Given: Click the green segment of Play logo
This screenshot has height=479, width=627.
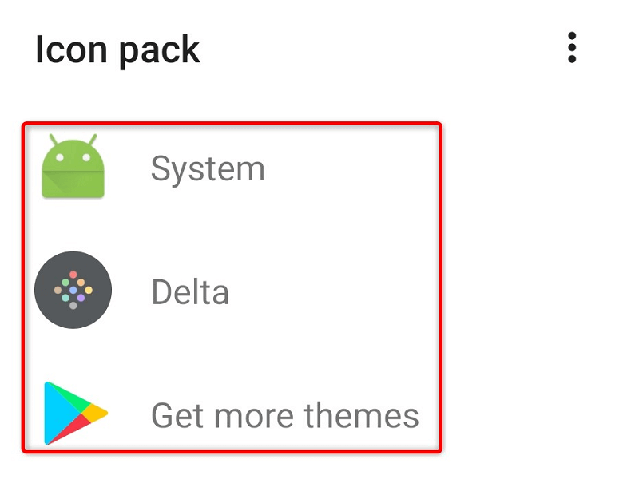Looking at the screenshot, I should tap(70, 397).
